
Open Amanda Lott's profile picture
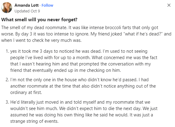coord(7,8)
